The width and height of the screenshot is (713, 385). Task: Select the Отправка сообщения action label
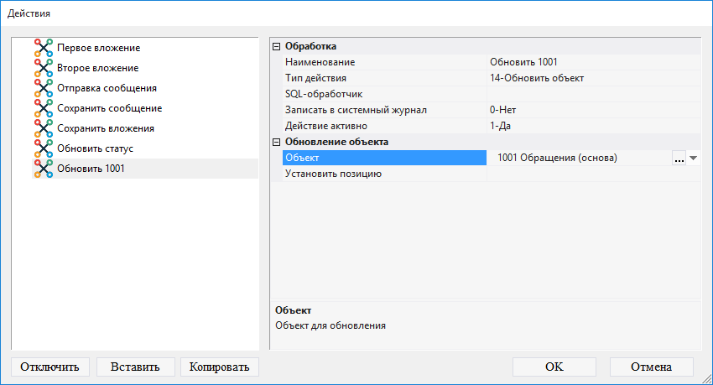(107, 88)
